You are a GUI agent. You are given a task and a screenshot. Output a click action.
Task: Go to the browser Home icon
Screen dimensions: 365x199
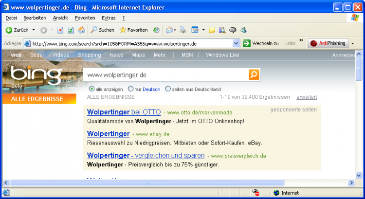pyautogui.click(x=81, y=30)
